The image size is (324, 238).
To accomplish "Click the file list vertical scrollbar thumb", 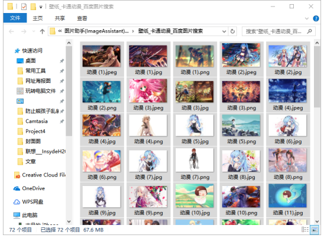I will [x=317, y=76].
